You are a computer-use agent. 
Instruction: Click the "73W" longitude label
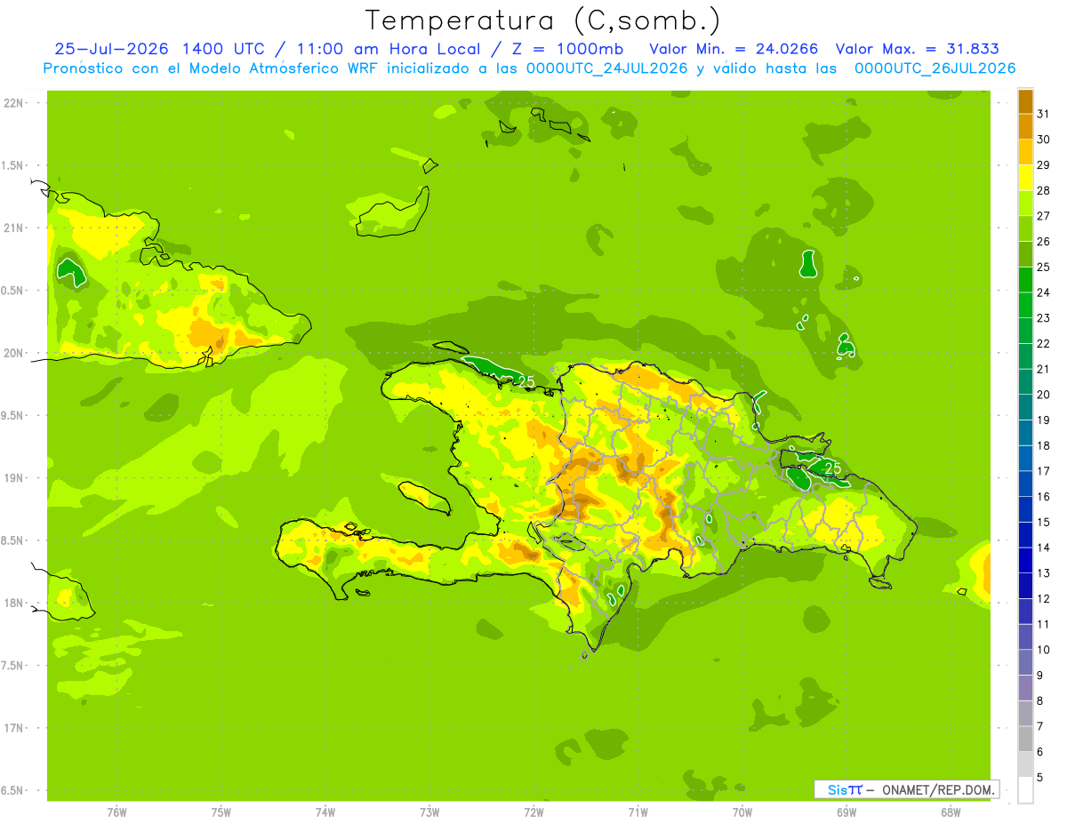pyautogui.click(x=429, y=812)
